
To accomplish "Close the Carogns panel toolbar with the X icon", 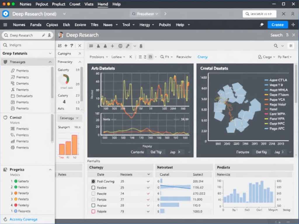I will 80,46.
